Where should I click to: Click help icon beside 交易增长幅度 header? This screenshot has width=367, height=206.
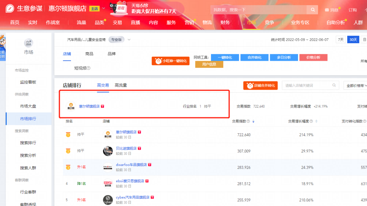coord(311,121)
